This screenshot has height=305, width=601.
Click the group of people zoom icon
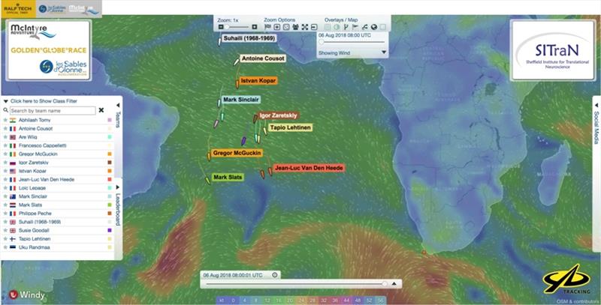pyautogui.click(x=295, y=27)
